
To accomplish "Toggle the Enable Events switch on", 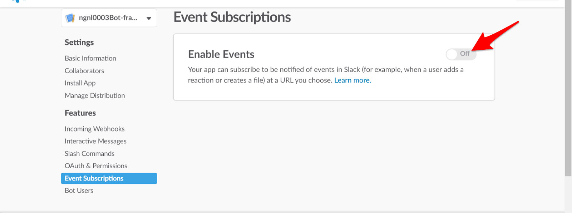I will click(460, 54).
